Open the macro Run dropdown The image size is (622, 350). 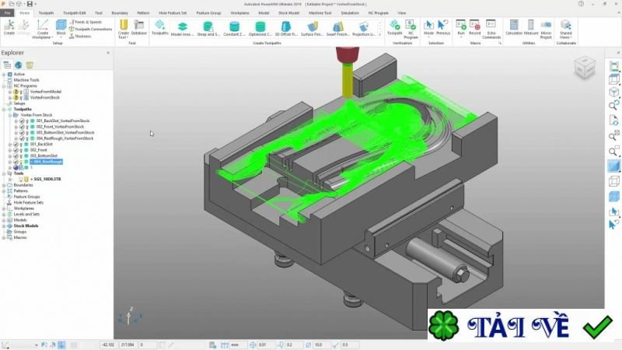[x=461, y=37]
